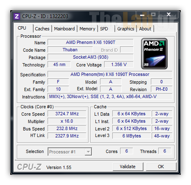
Task: Click the empty Brand ID field
Action: pyautogui.click(x=127, y=50)
